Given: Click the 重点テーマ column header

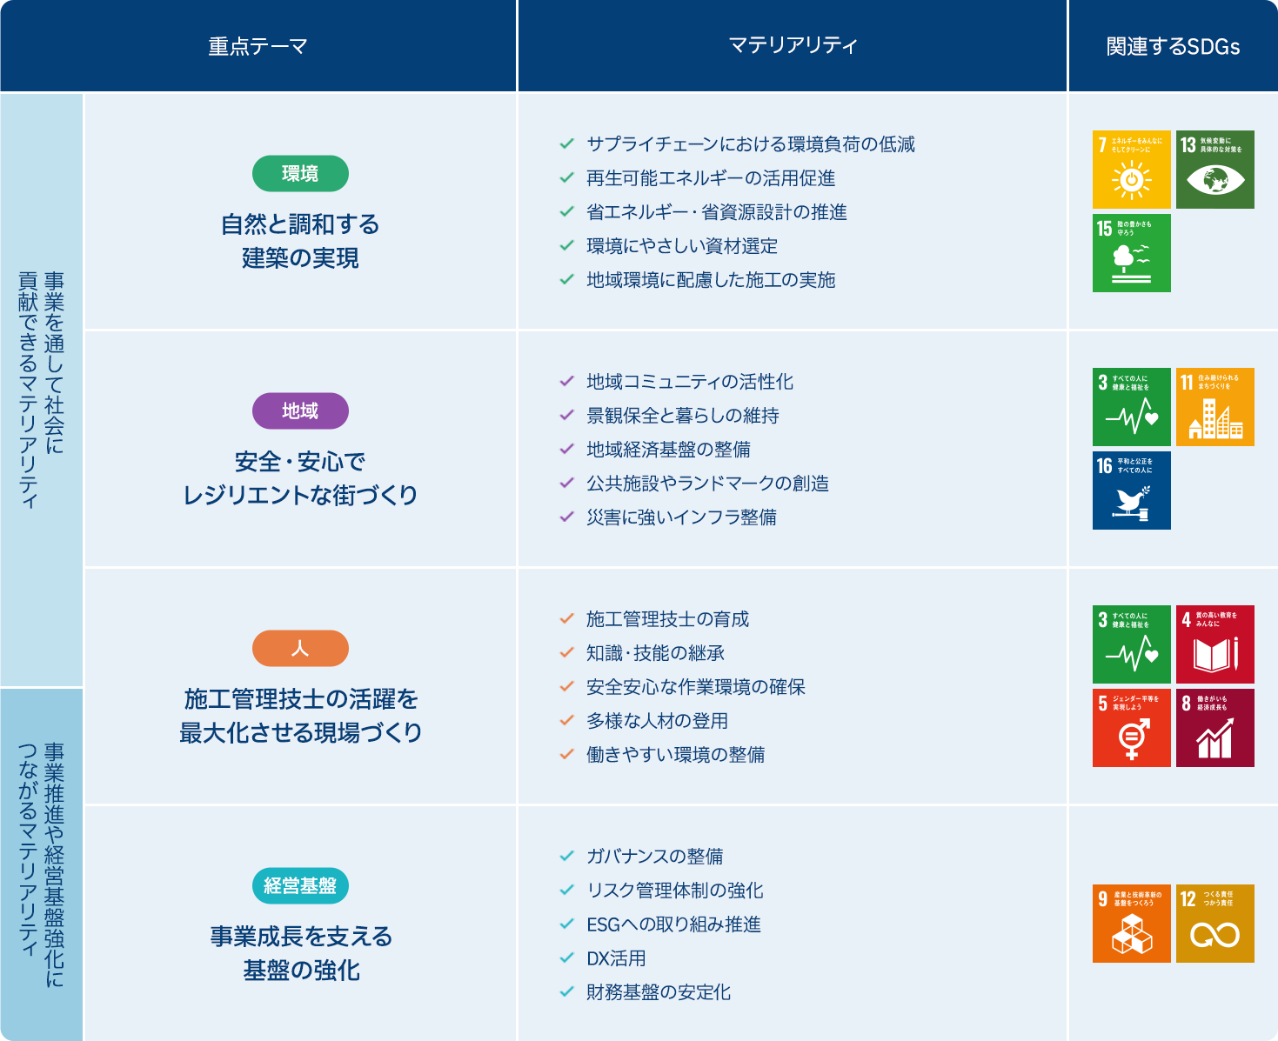Looking at the screenshot, I should pos(258,46).
